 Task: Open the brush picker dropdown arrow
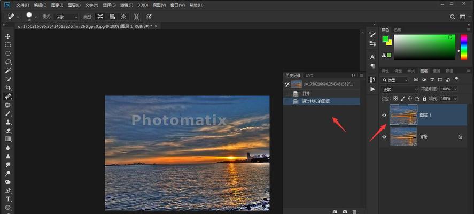pos(36,17)
